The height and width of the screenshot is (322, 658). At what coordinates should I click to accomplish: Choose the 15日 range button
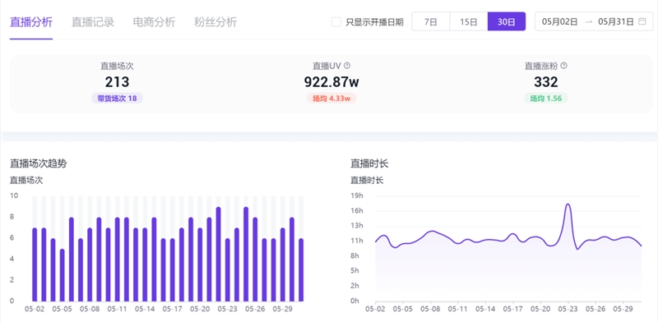[x=468, y=22]
